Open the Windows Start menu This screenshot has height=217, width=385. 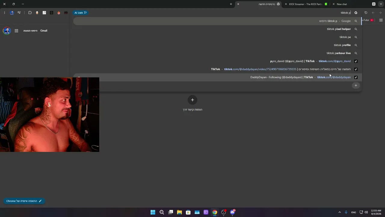tap(153, 212)
